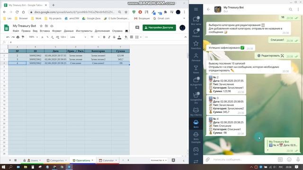
Task: Star the My Treasury Bot spreadsheet
Action: pyautogui.click(x=41, y=26)
